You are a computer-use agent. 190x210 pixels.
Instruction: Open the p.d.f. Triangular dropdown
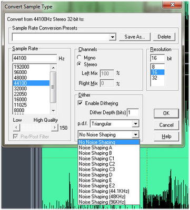pos(135,124)
